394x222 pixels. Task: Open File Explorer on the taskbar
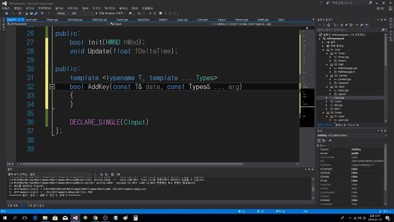click(45, 218)
